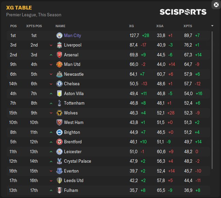The height and width of the screenshot is (198, 221).
Task: Click the Arsenal club badge
Action: click(x=59, y=55)
